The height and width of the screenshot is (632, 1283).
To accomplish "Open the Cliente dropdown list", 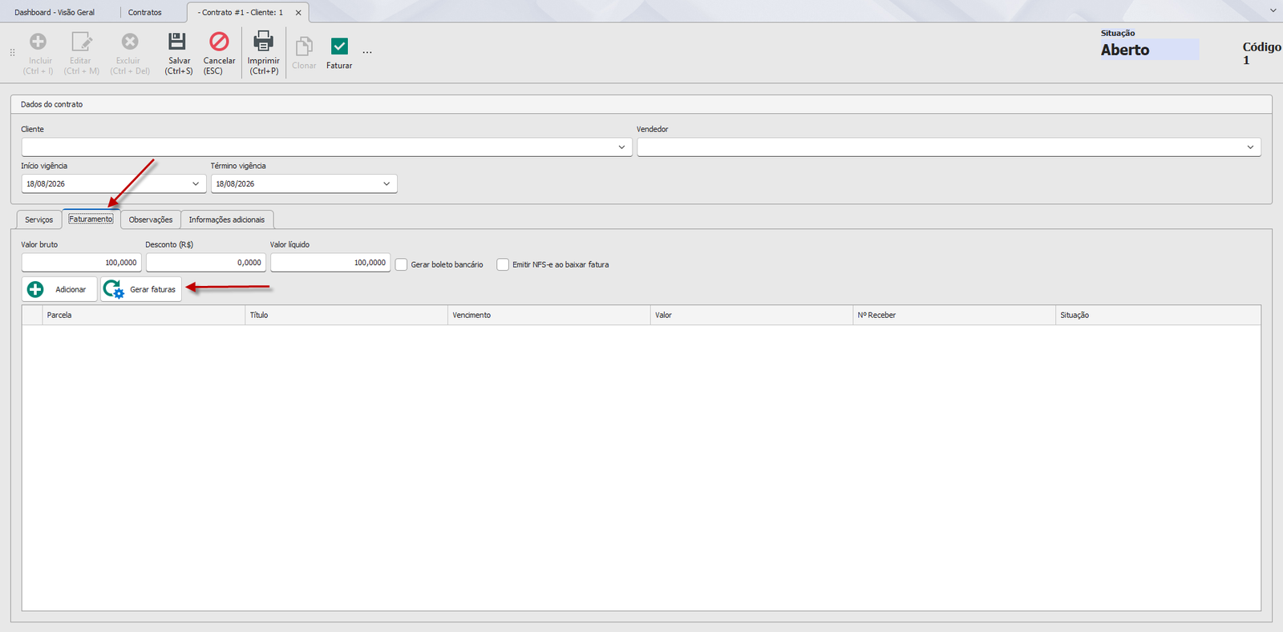I will pyautogui.click(x=621, y=147).
